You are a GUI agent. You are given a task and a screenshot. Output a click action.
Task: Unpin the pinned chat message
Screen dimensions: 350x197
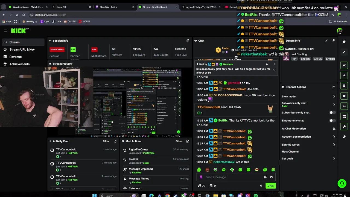point(267,64)
